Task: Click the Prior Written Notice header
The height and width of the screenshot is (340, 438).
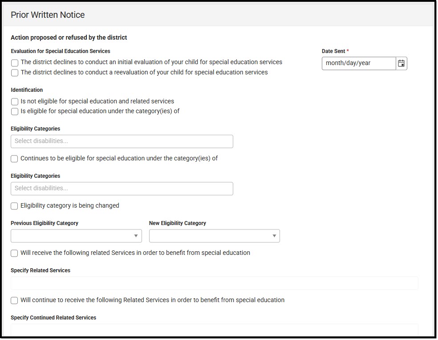Action: click(x=48, y=15)
